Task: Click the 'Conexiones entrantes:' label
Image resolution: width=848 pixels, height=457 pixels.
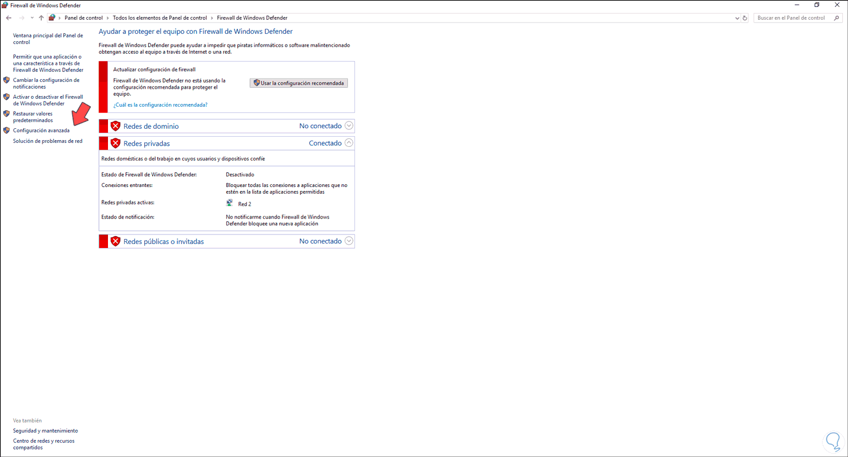Action: pyautogui.click(x=127, y=185)
